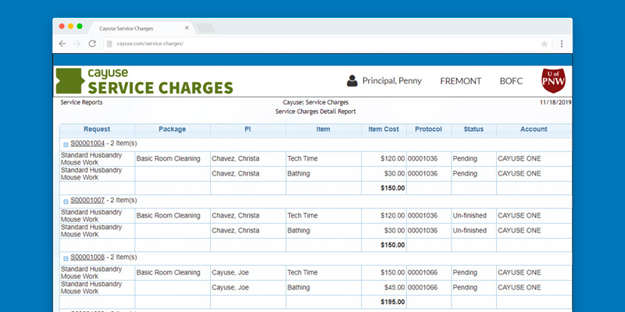Image resolution: width=625 pixels, height=312 pixels.
Task: Sort by Item Cost column header
Action: pos(384,129)
